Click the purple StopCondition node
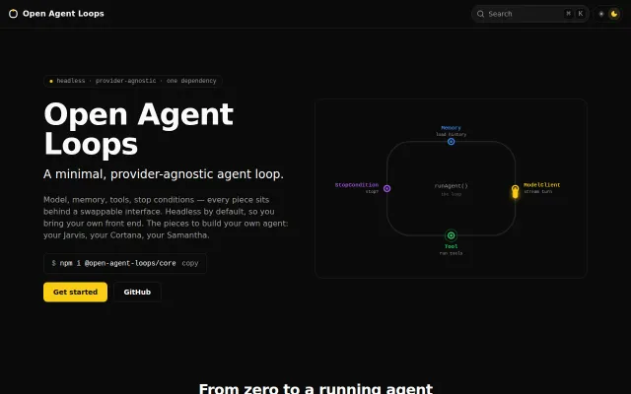This screenshot has width=631, height=394. pyautogui.click(x=386, y=188)
